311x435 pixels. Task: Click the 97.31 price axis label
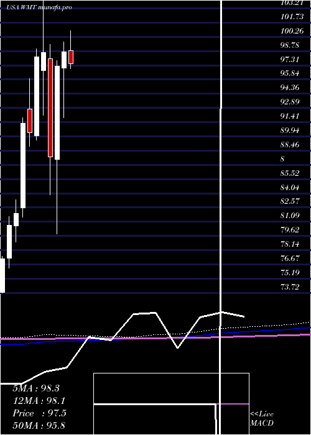pyautogui.click(x=290, y=59)
